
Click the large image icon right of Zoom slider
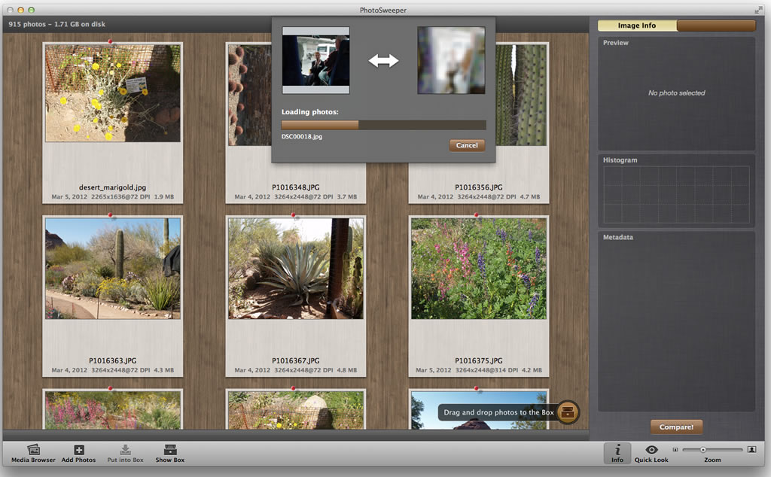[x=751, y=450]
